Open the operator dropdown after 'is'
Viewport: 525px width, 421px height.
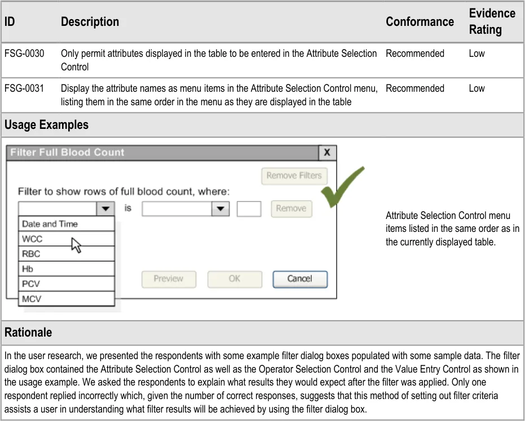[219, 209]
